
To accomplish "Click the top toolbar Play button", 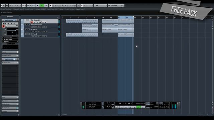I will [42, 6].
